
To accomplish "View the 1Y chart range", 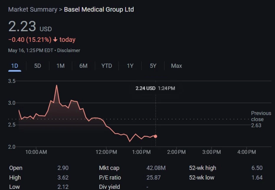I will pyautogui.click(x=130, y=66).
